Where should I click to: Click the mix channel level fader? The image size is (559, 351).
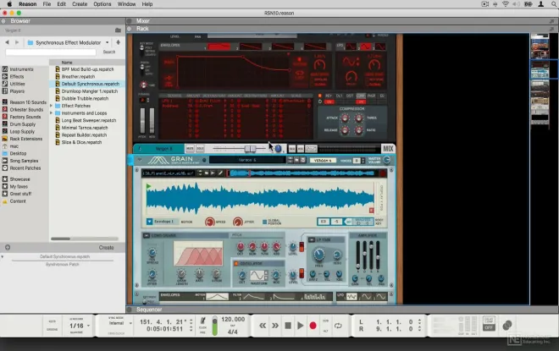[249, 148]
